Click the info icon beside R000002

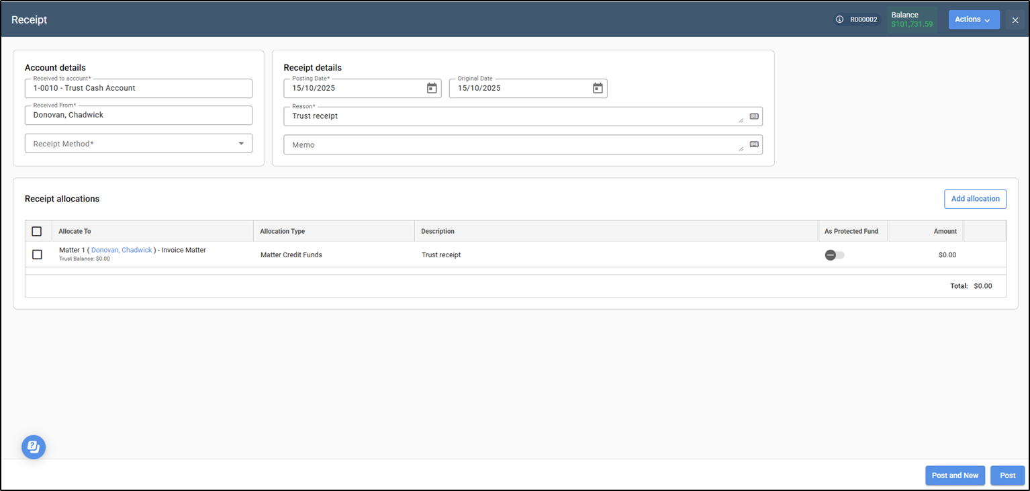tap(839, 19)
